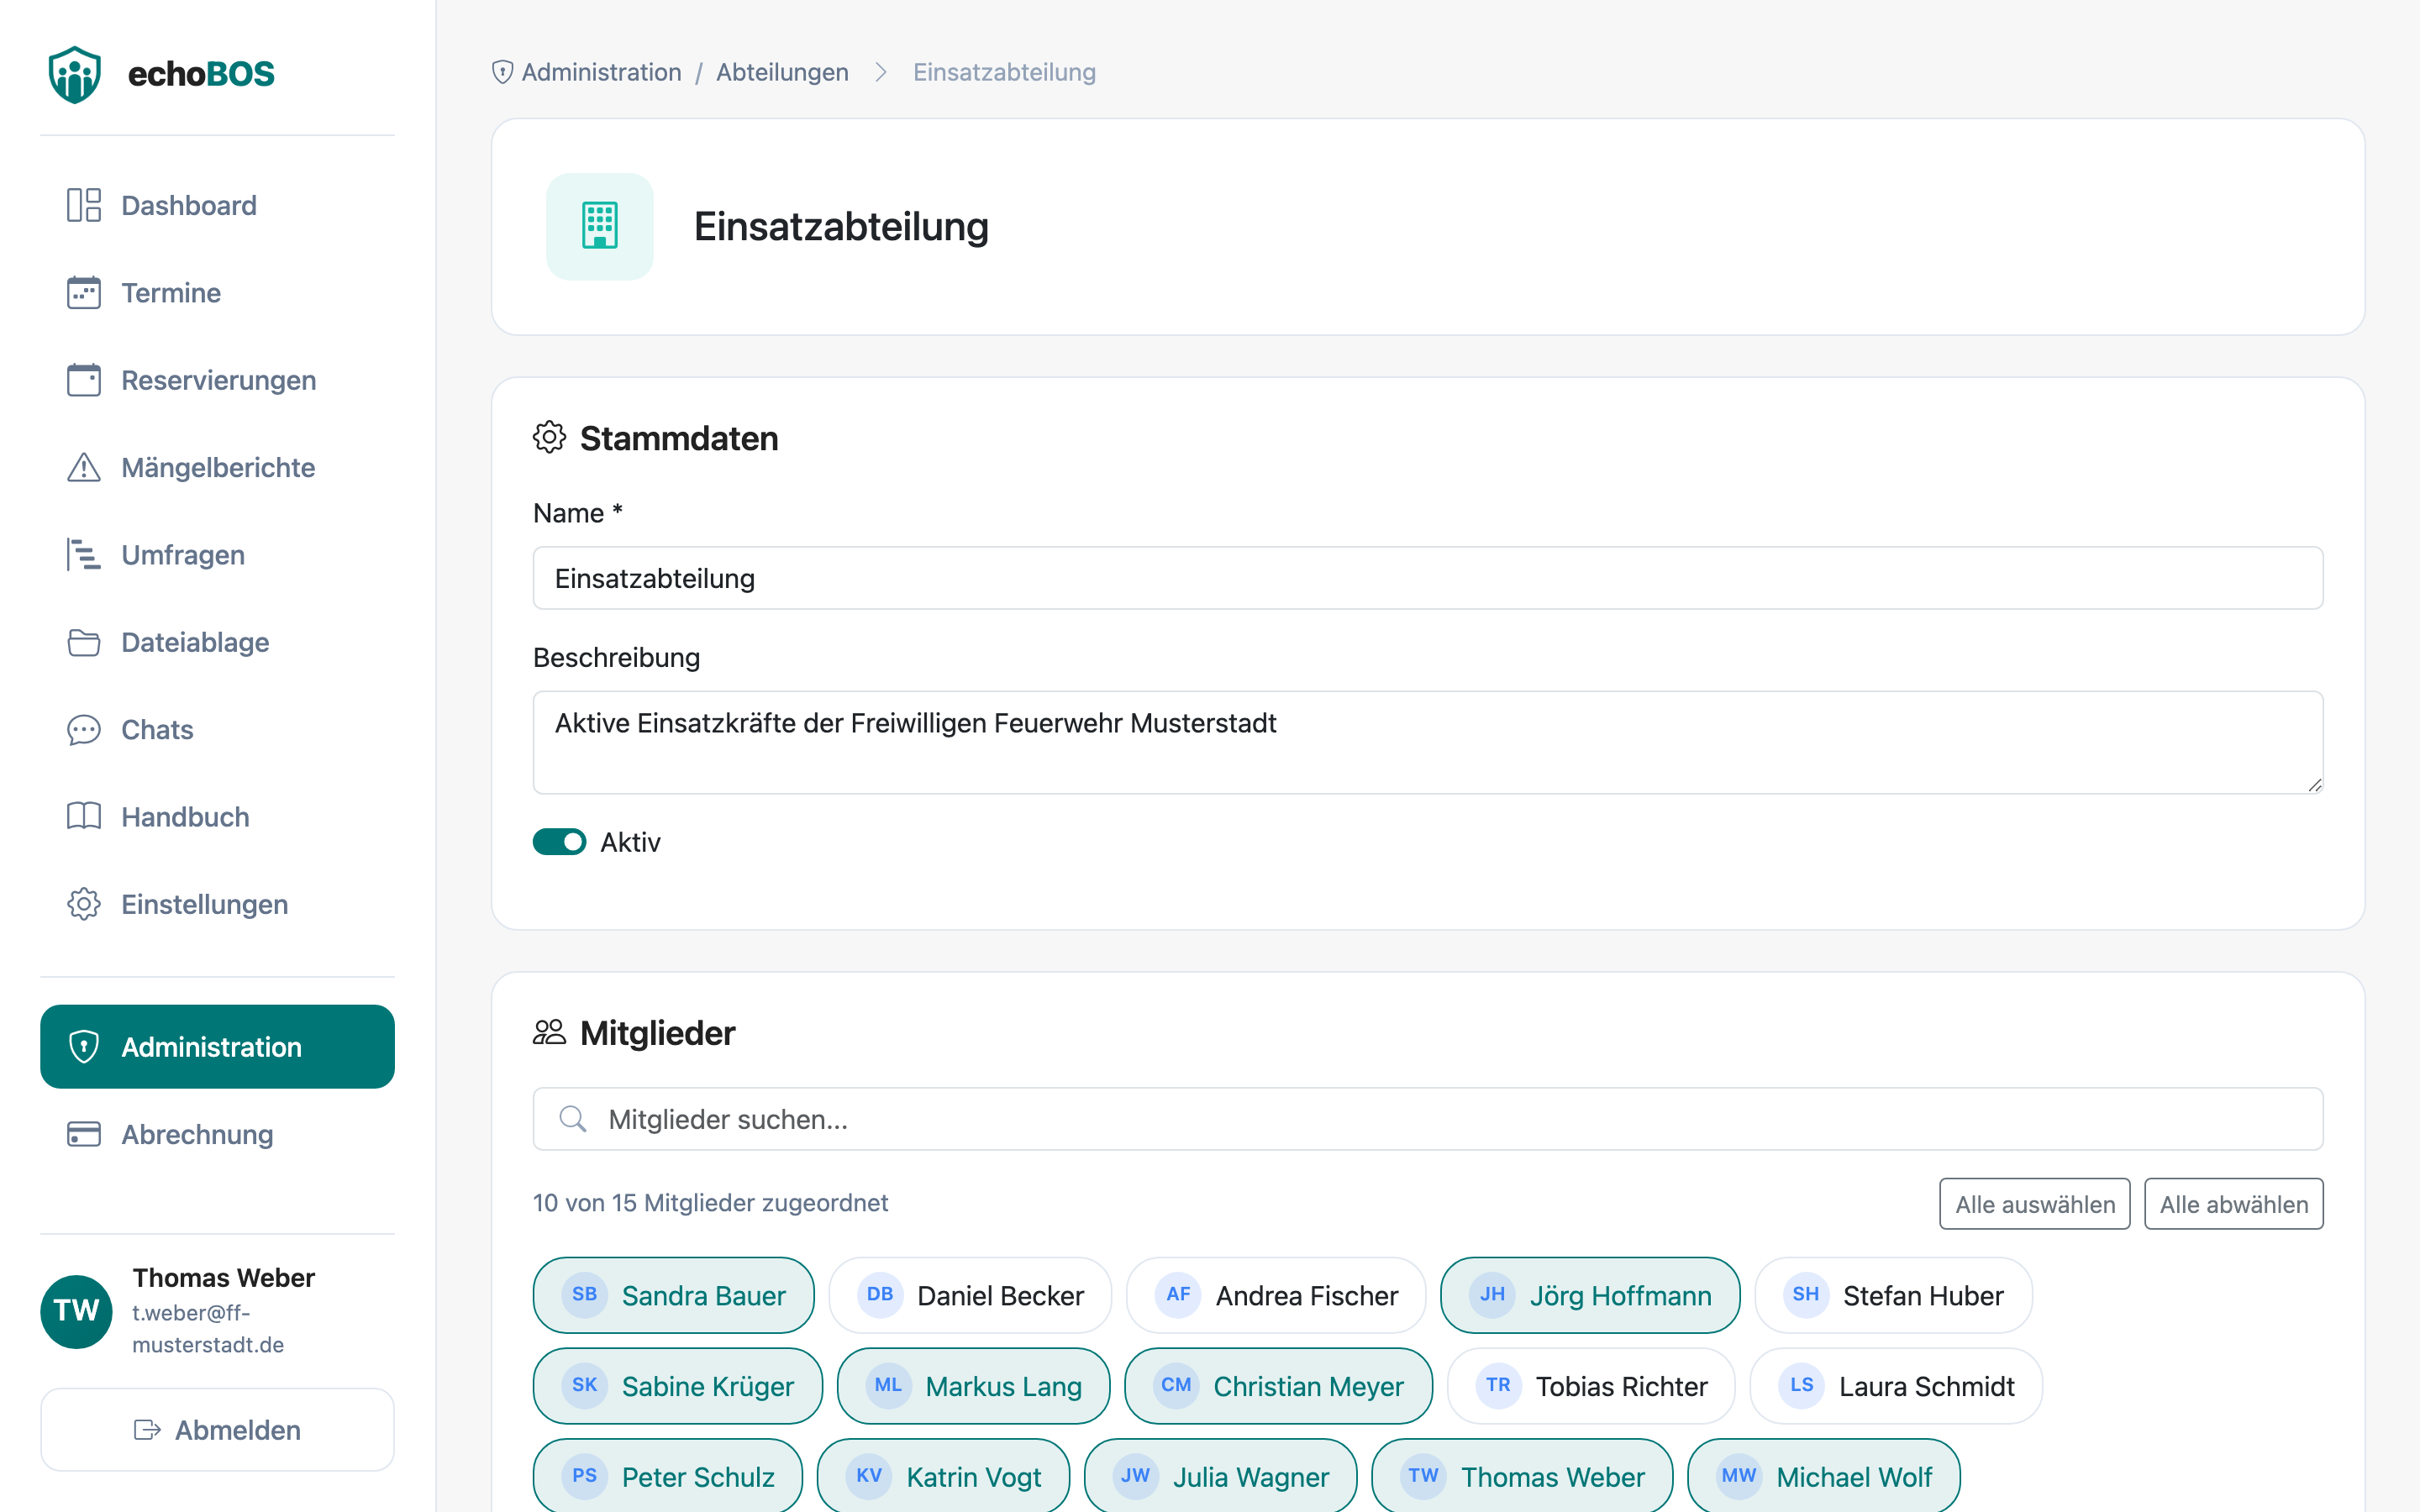Viewport: 2420px width, 1512px height.
Task: Open the Administration section
Action: point(217,1047)
